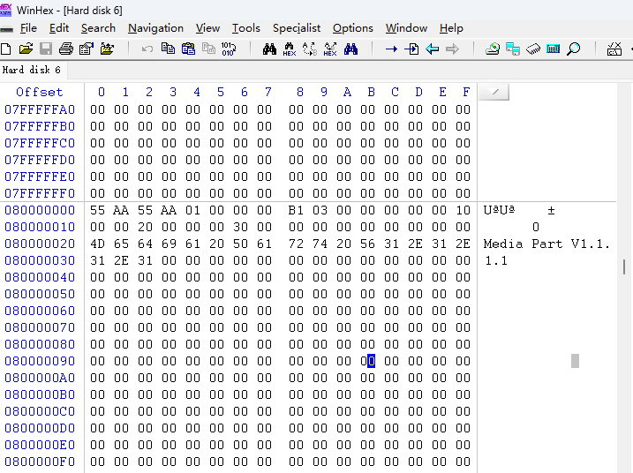Click the Replace Text icon
Screen dimensions: 633x473
point(310,49)
